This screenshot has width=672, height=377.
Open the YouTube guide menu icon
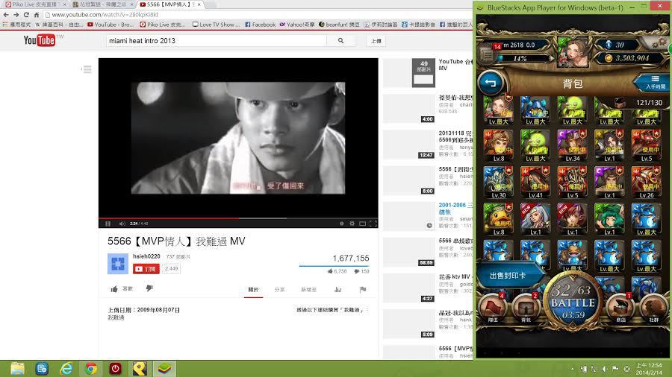[87, 69]
